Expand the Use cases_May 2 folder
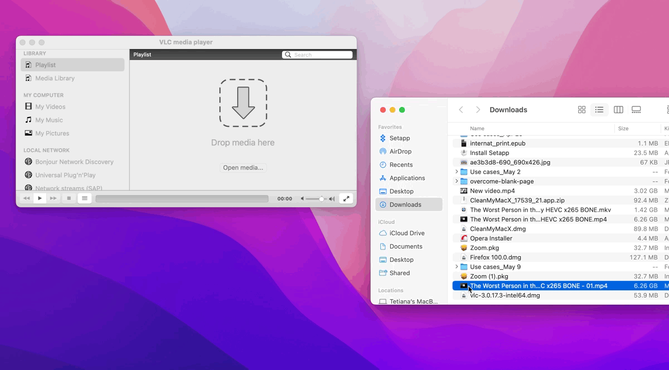This screenshot has height=370, width=669. pos(457,172)
